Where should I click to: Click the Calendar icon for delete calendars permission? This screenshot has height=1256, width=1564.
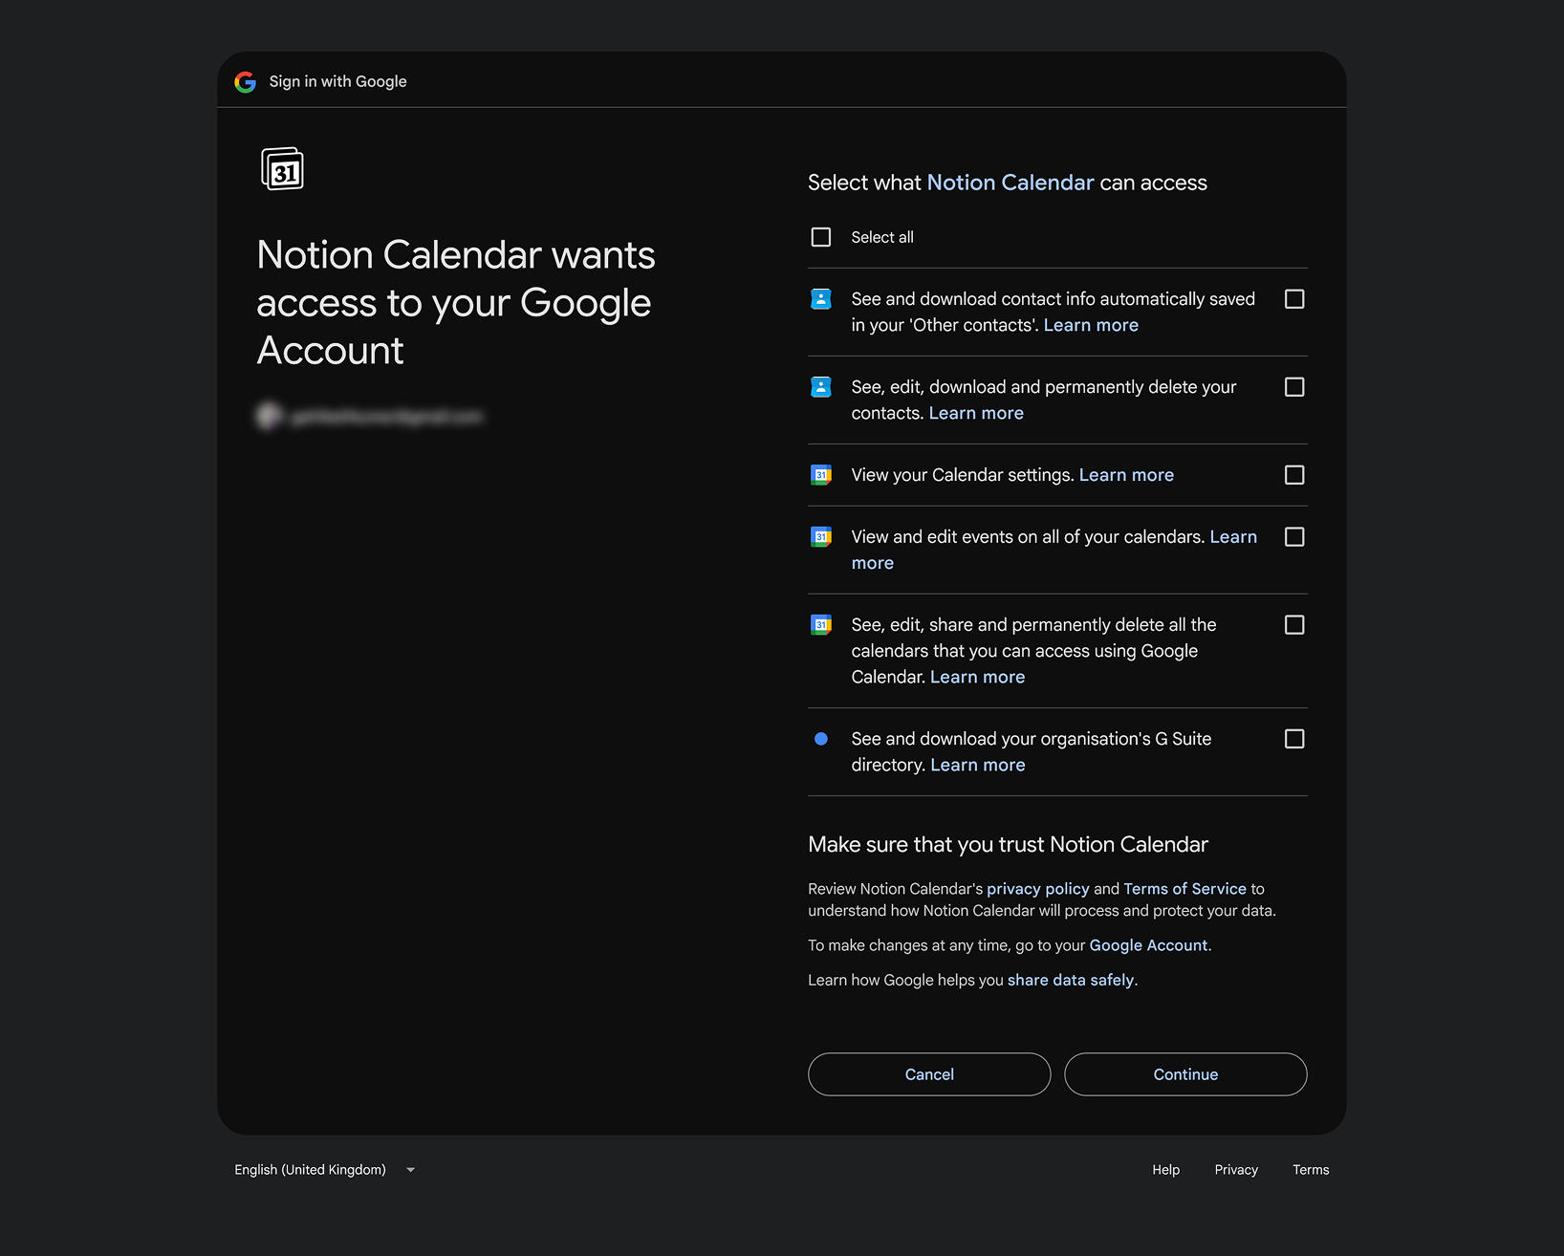(x=821, y=624)
